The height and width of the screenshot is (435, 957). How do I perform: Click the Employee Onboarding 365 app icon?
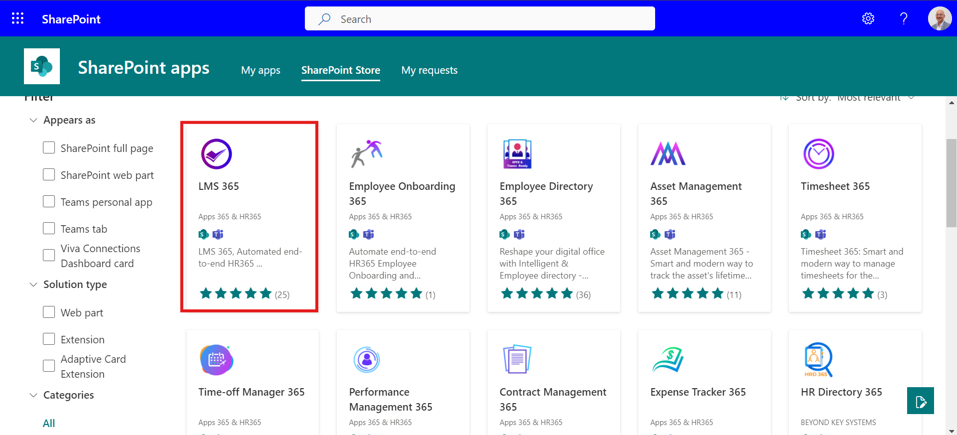pyautogui.click(x=367, y=154)
